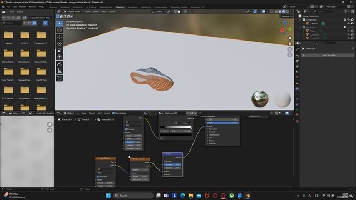Expand the Subsurface panel in Principled BSDF
Screen dimensions: 356x200
(212, 129)
